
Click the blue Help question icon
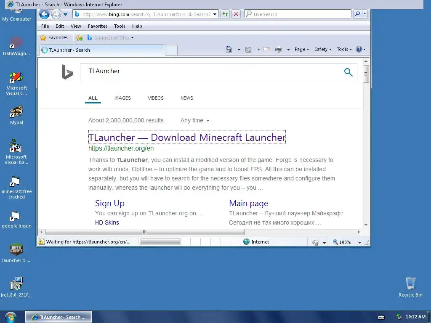(359, 49)
